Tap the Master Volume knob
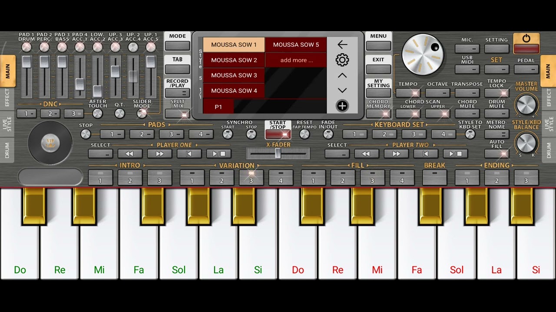Screen dimensions: 556x312 (x=526, y=104)
